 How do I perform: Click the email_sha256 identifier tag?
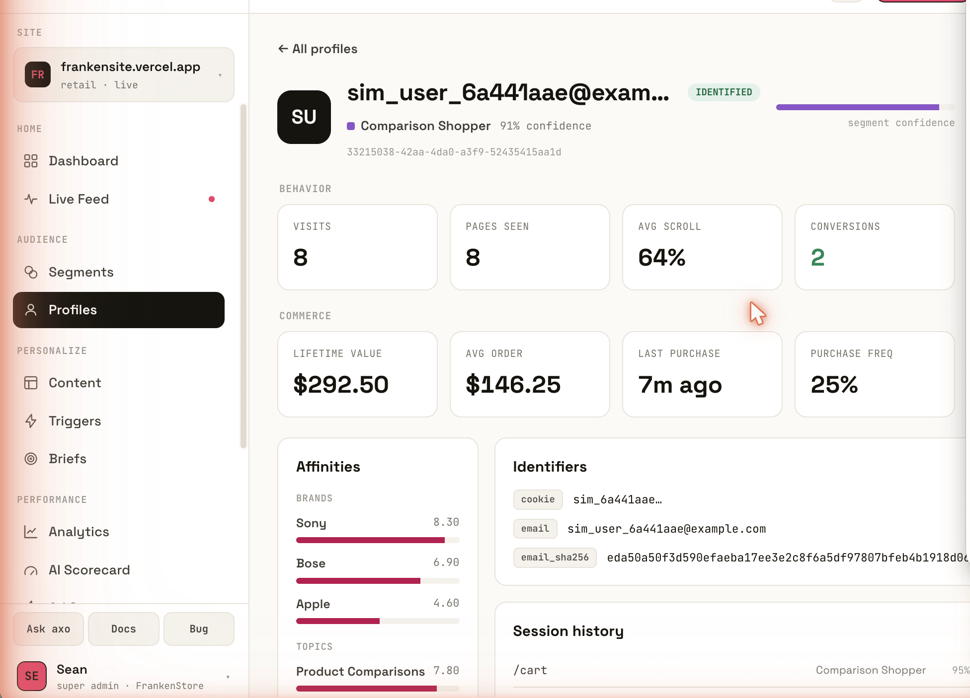pyautogui.click(x=555, y=558)
